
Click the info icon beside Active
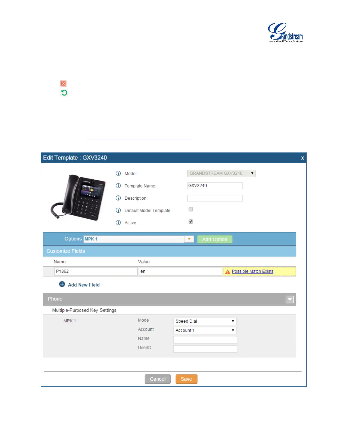[x=118, y=223]
